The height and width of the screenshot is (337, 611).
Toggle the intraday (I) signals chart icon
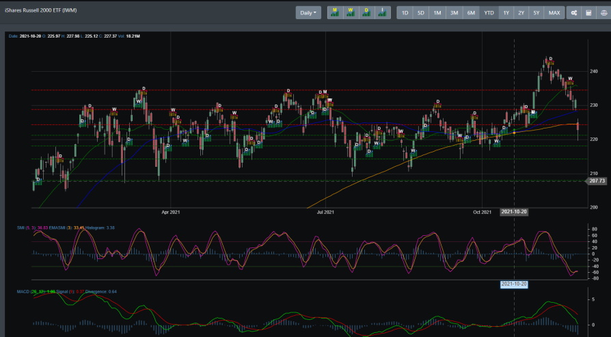tap(383, 12)
